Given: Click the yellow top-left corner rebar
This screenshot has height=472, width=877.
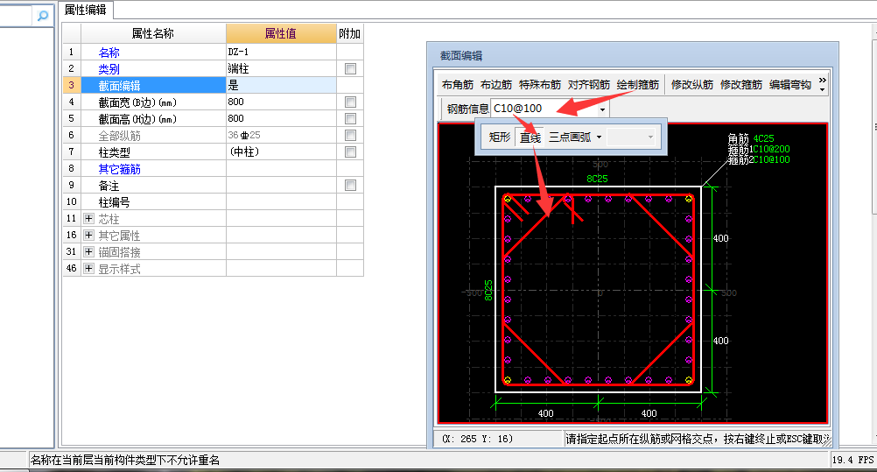Looking at the screenshot, I should click(x=508, y=199).
